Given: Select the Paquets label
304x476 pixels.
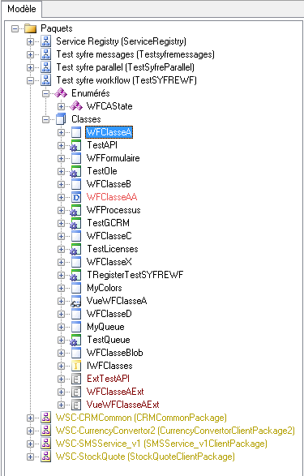Looking at the screenshot, I should 57,28.
